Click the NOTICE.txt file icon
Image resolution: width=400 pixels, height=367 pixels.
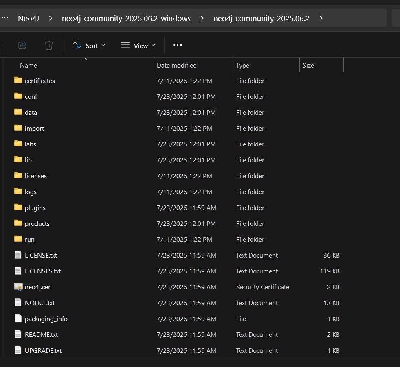point(18,303)
